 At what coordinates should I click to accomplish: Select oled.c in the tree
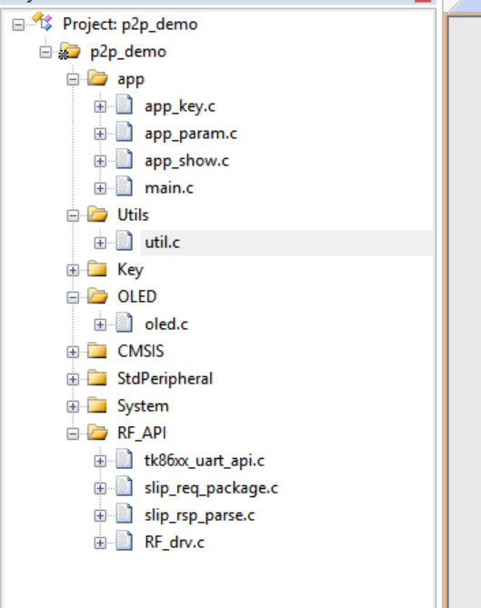click(166, 324)
